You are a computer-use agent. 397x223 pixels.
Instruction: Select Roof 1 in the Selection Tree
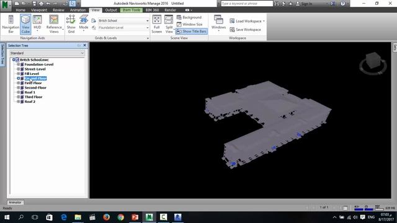click(30, 92)
